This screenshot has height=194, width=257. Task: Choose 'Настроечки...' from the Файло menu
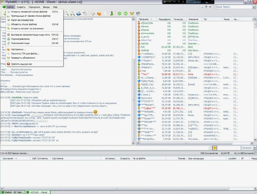coord(18,50)
